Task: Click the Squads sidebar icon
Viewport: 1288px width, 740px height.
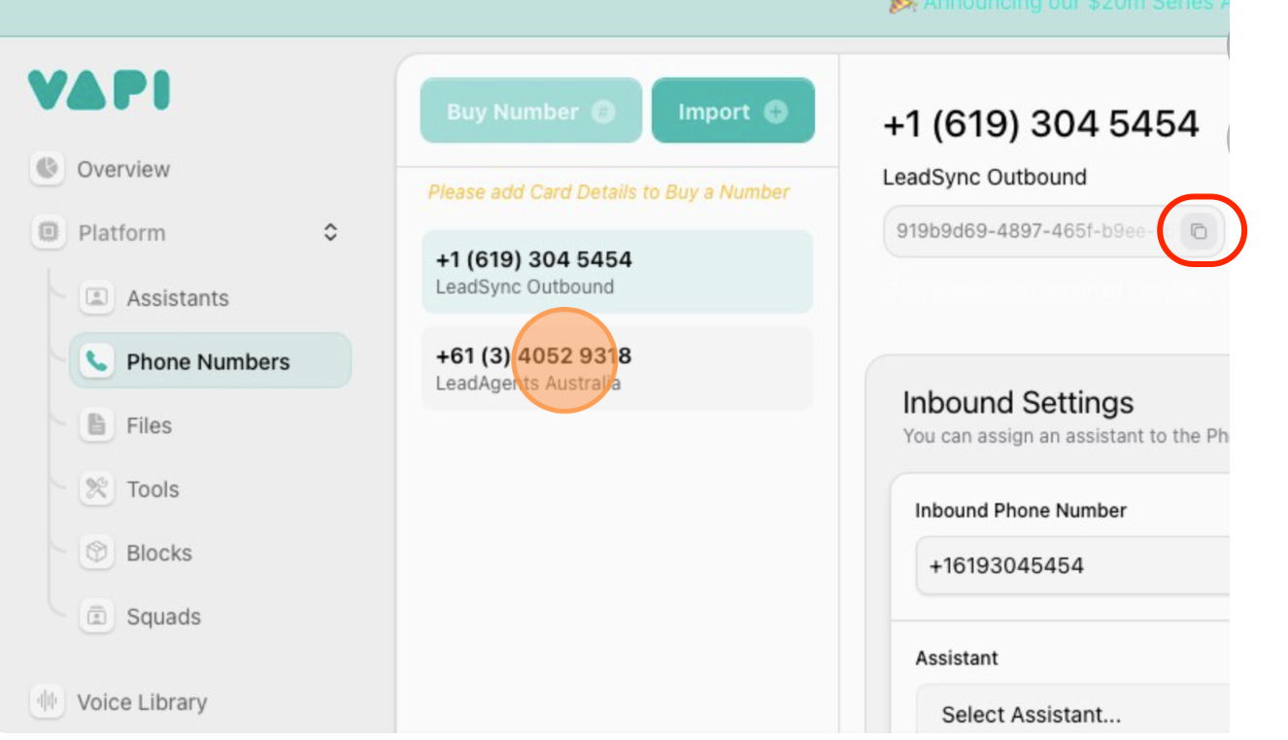Action: pos(96,617)
